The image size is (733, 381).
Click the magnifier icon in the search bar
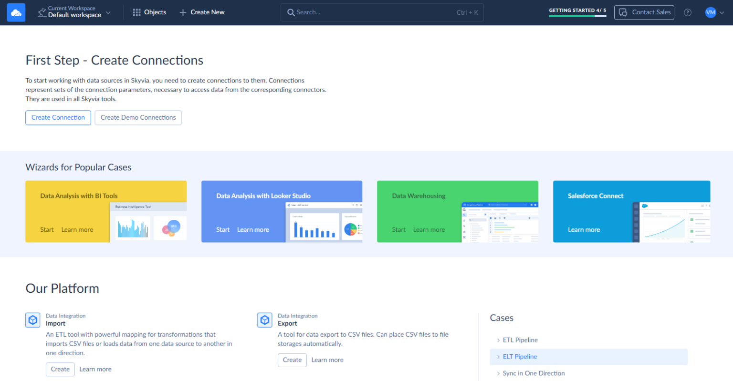292,12
